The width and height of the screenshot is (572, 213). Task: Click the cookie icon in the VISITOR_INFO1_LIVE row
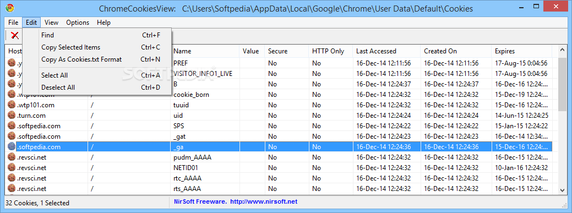coord(12,73)
